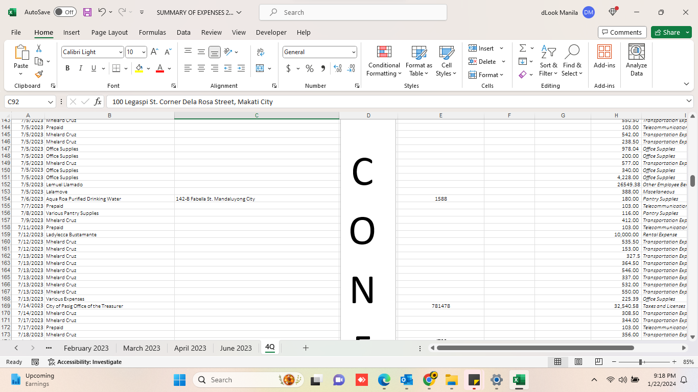
Task: Increase font size with the large A icon
Action: [154, 52]
